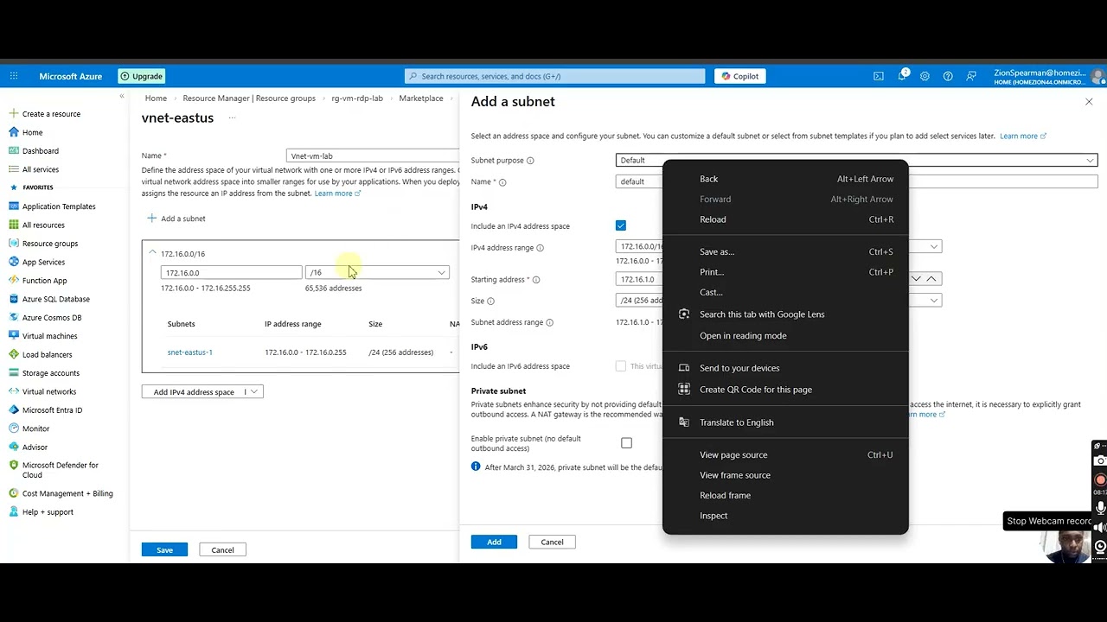Choose Create QR Code for this page
Screen dimensions: 1107x622
785,390
